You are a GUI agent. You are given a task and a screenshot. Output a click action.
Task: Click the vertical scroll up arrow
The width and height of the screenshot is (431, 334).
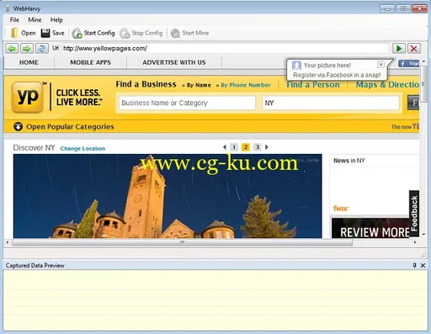click(423, 61)
